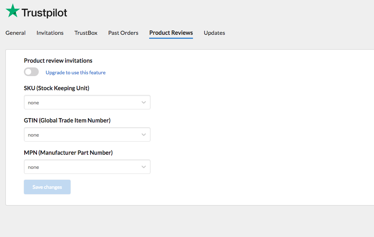Click the GTIN (Global Trade Item Number) label
374x237 pixels.
(x=67, y=121)
